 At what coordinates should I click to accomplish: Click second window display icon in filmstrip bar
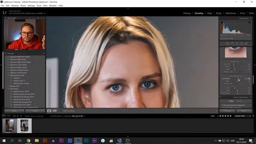coord(9,116)
